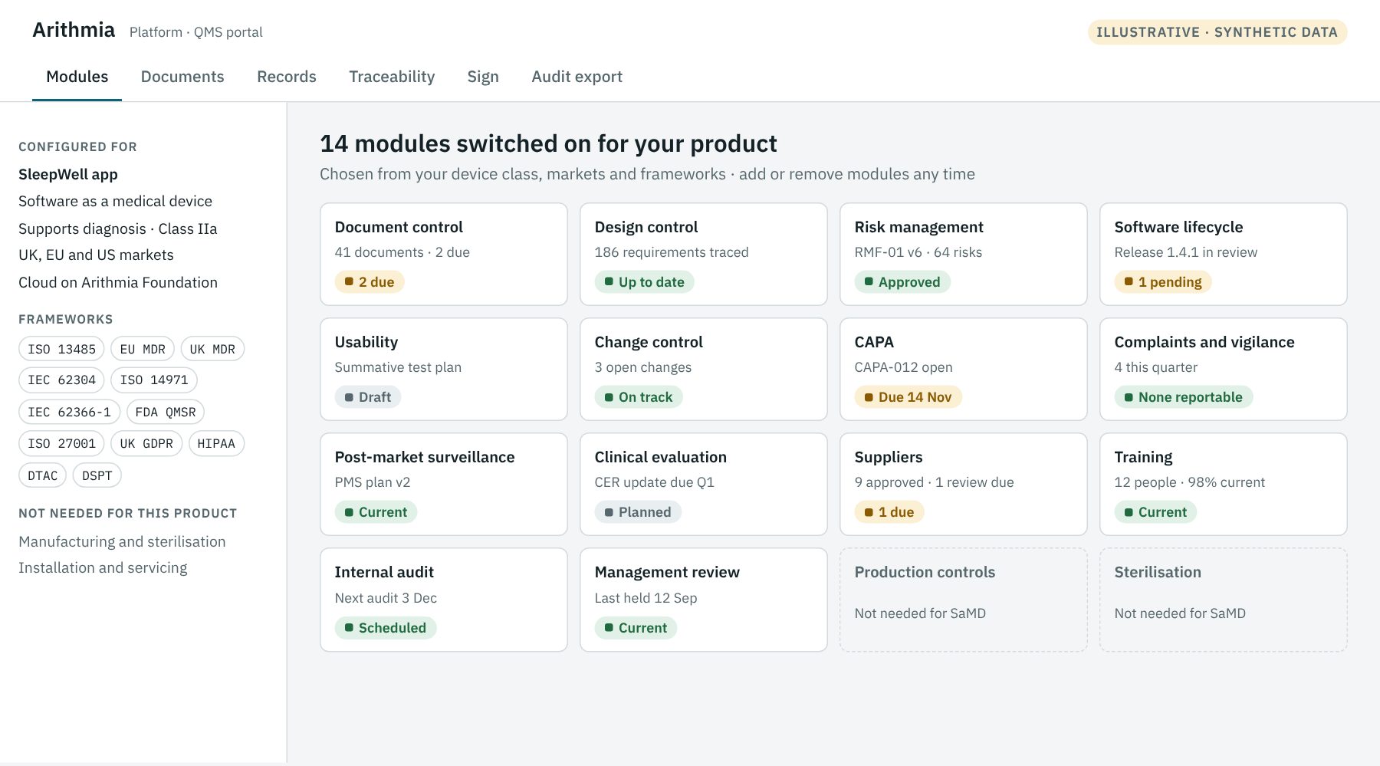Click the 'Approved' status badge
Viewport: 1380px width, 766px height.
tap(902, 282)
